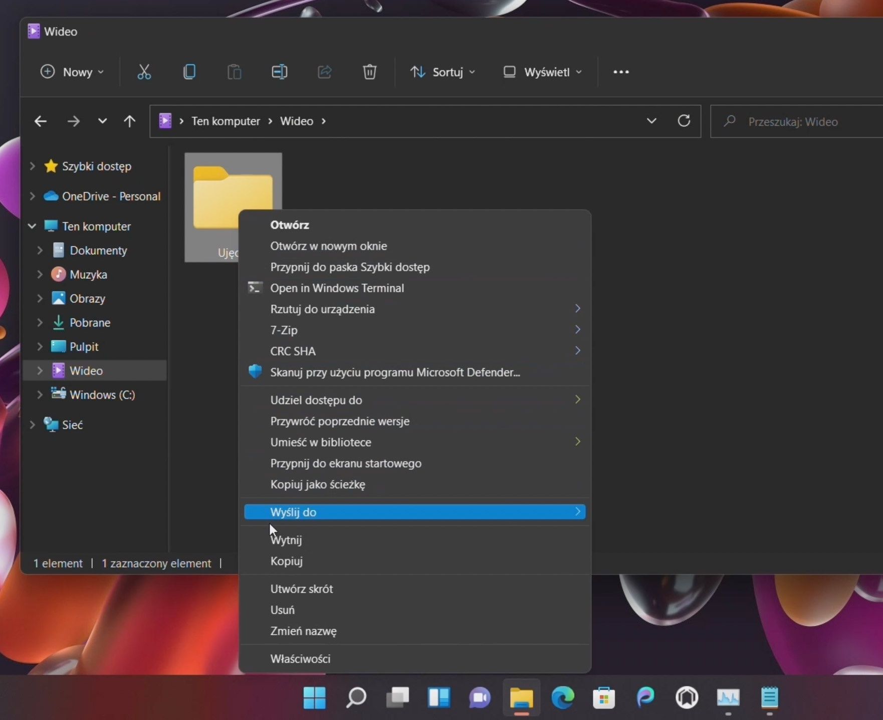
Task: Expand the Dokumenty tree node
Action: click(x=40, y=250)
